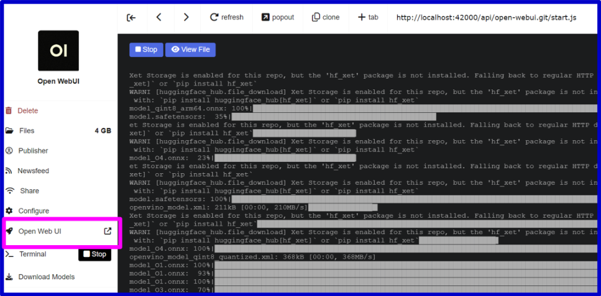Click the wifi icon beside Share
601x296 pixels.
[11, 191]
